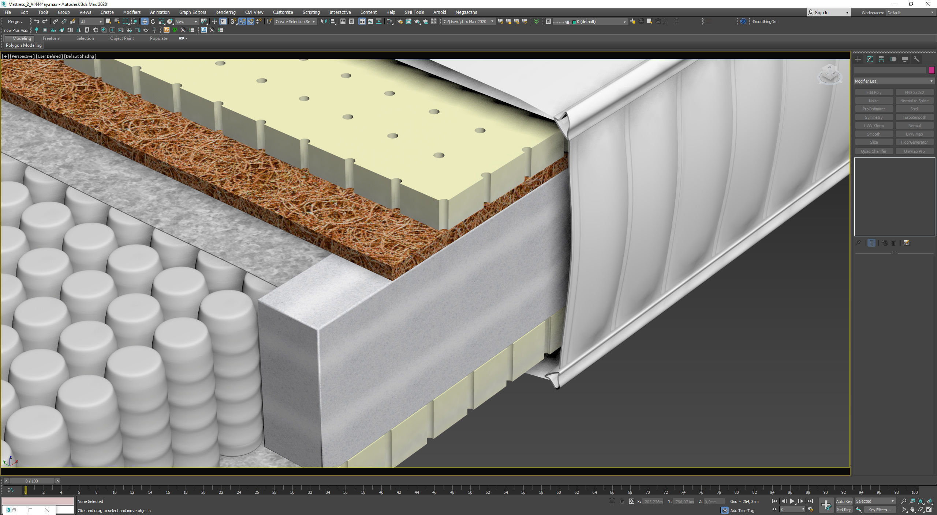Open the Modifier List dropdown
Image resolution: width=937 pixels, height=515 pixels.
tap(894, 81)
